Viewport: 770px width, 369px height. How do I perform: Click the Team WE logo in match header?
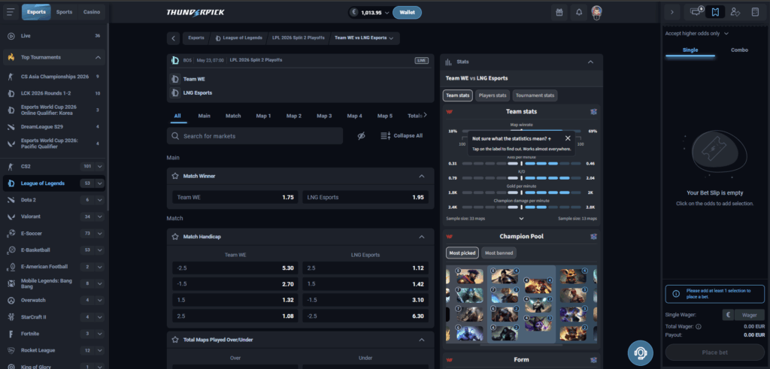coord(175,79)
